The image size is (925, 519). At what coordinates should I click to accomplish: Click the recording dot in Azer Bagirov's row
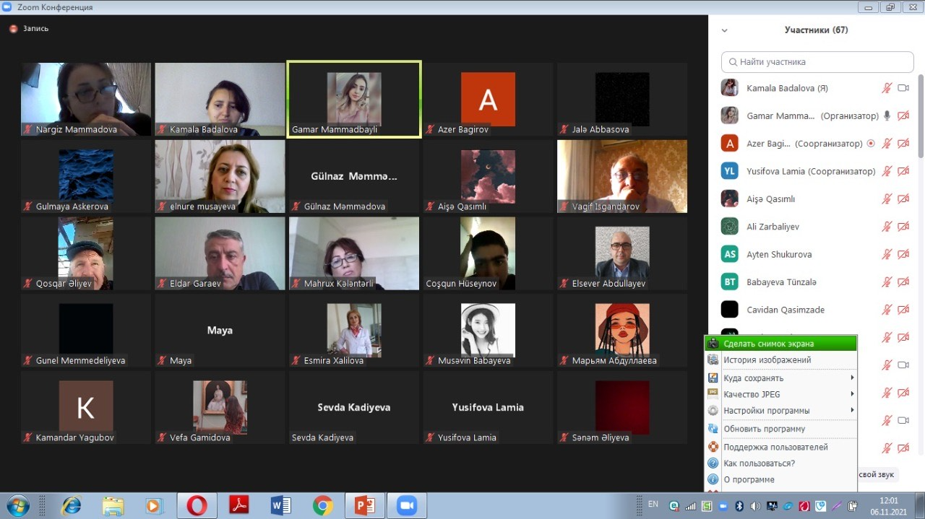871,143
